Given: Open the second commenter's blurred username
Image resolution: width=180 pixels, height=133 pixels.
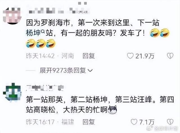Looking at the screenshot, I should [45, 88].
